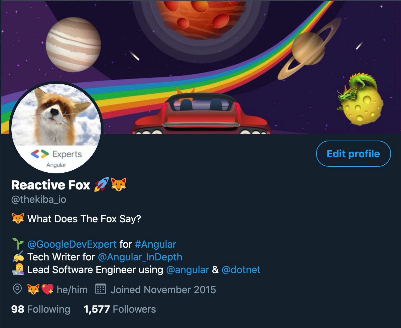Click the fox emoji before What Does
Screen dimensions: 401x328
(18, 219)
